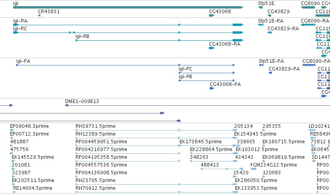The image size is (330, 194).
Task: Select the Sfp51E-RA transcript
Action: pyautogui.click(x=261, y=25)
